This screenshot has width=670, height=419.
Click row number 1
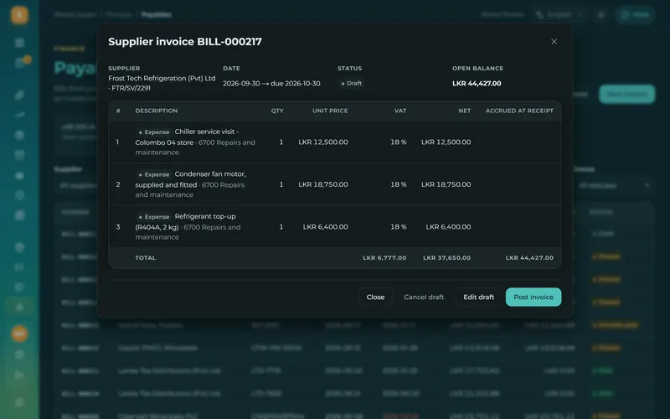click(x=117, y=142)
